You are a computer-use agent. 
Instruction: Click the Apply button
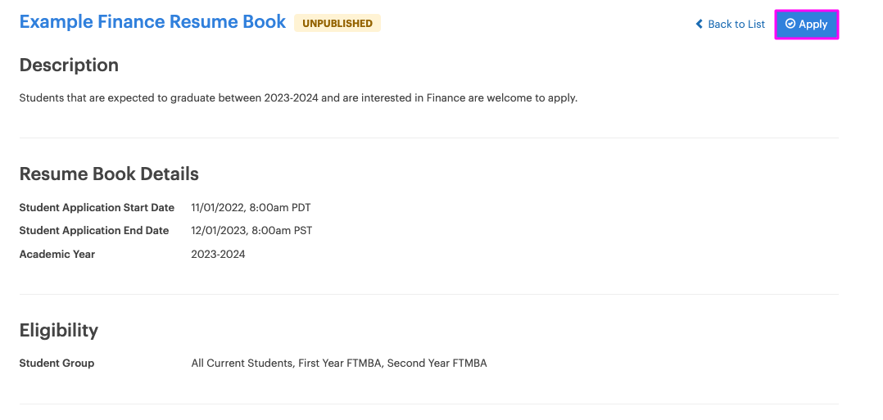tap(806, 25)
